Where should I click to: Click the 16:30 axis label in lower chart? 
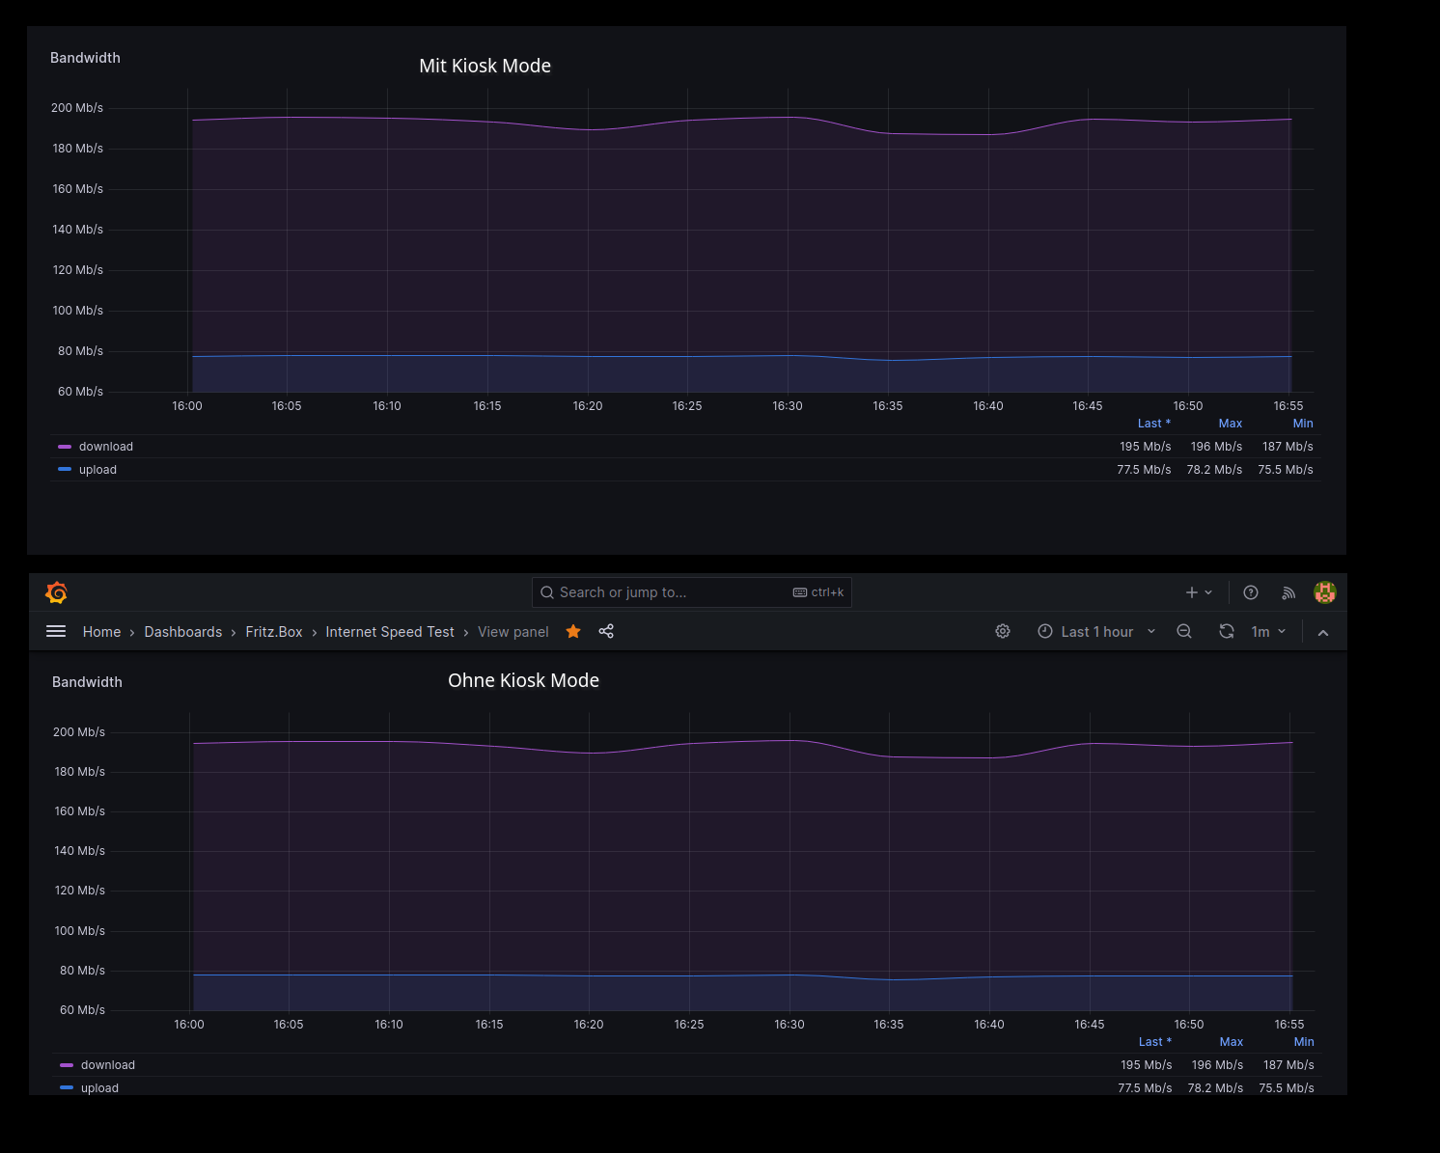(x=789, y=1025)
